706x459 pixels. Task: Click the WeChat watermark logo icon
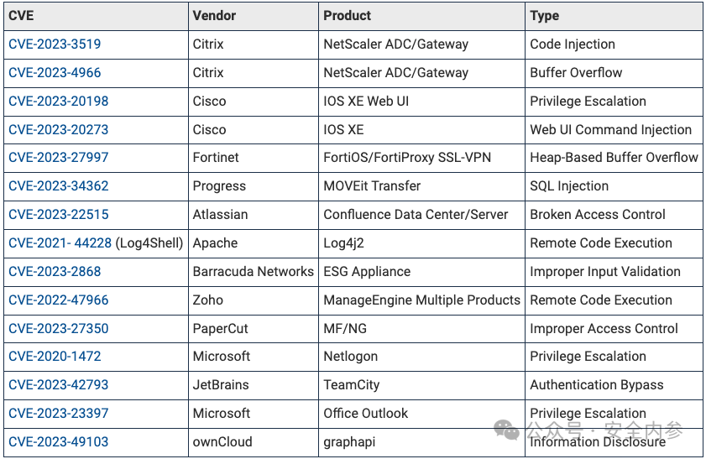[506, 431]
